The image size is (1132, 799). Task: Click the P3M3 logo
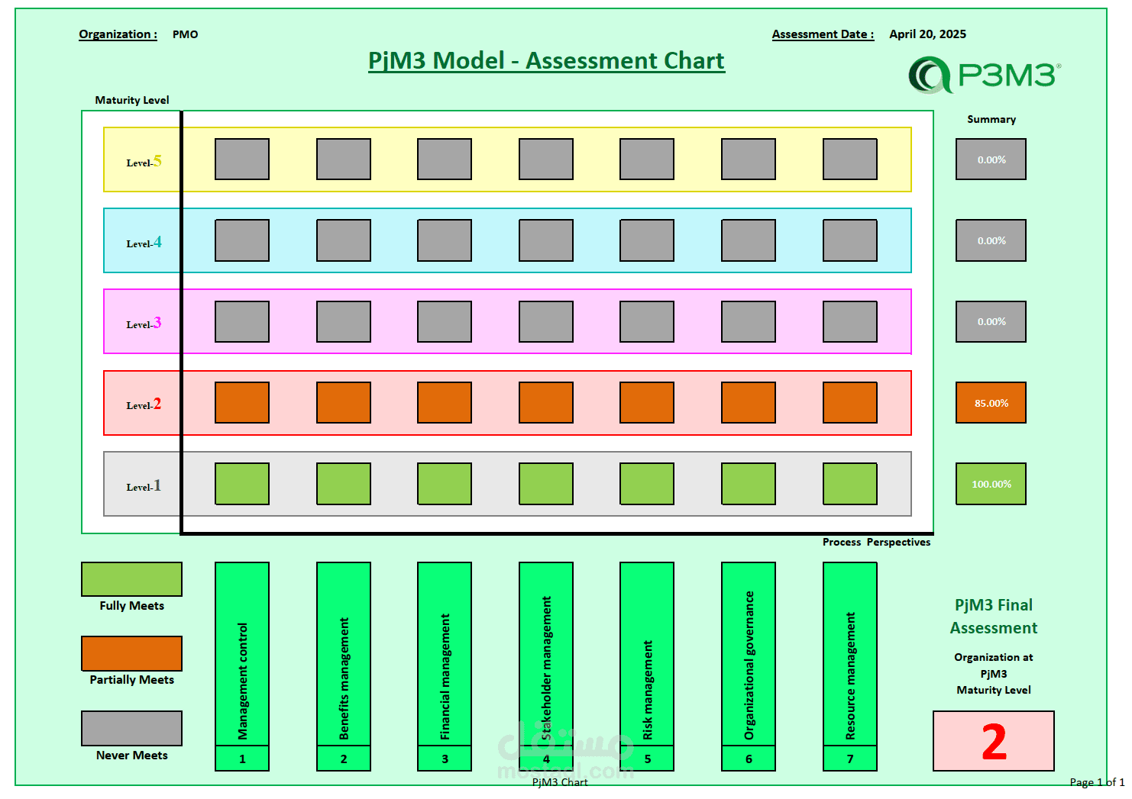pos(985,75)
